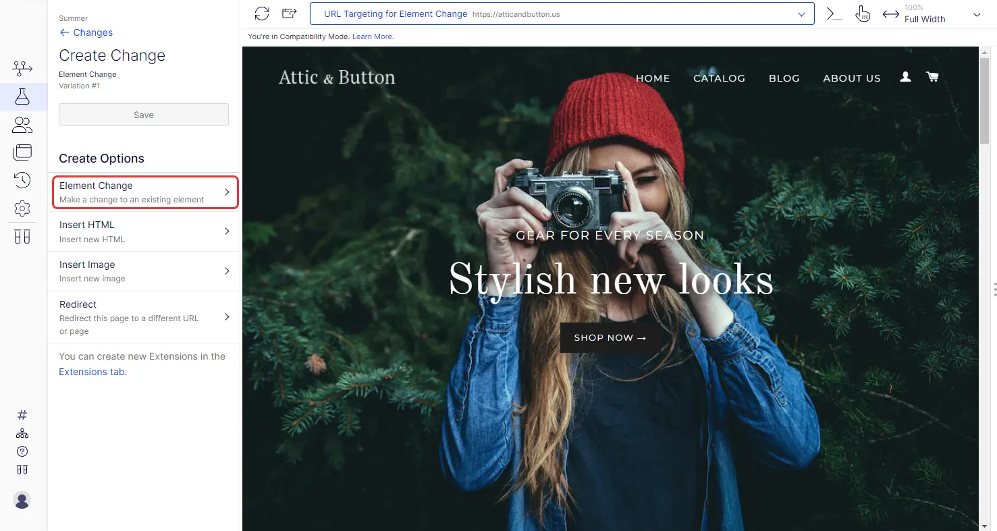Go back to Changes

86,32
